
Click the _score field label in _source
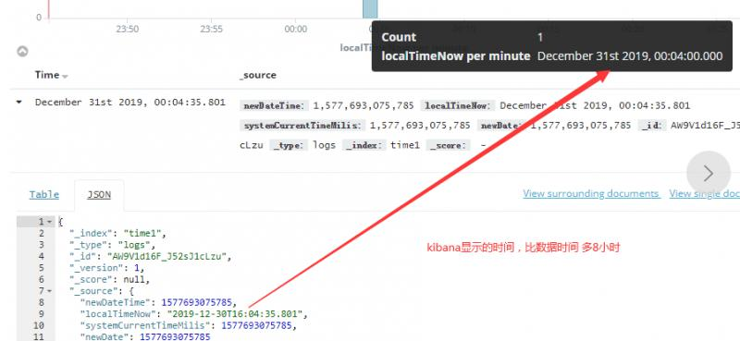[449, 145]
